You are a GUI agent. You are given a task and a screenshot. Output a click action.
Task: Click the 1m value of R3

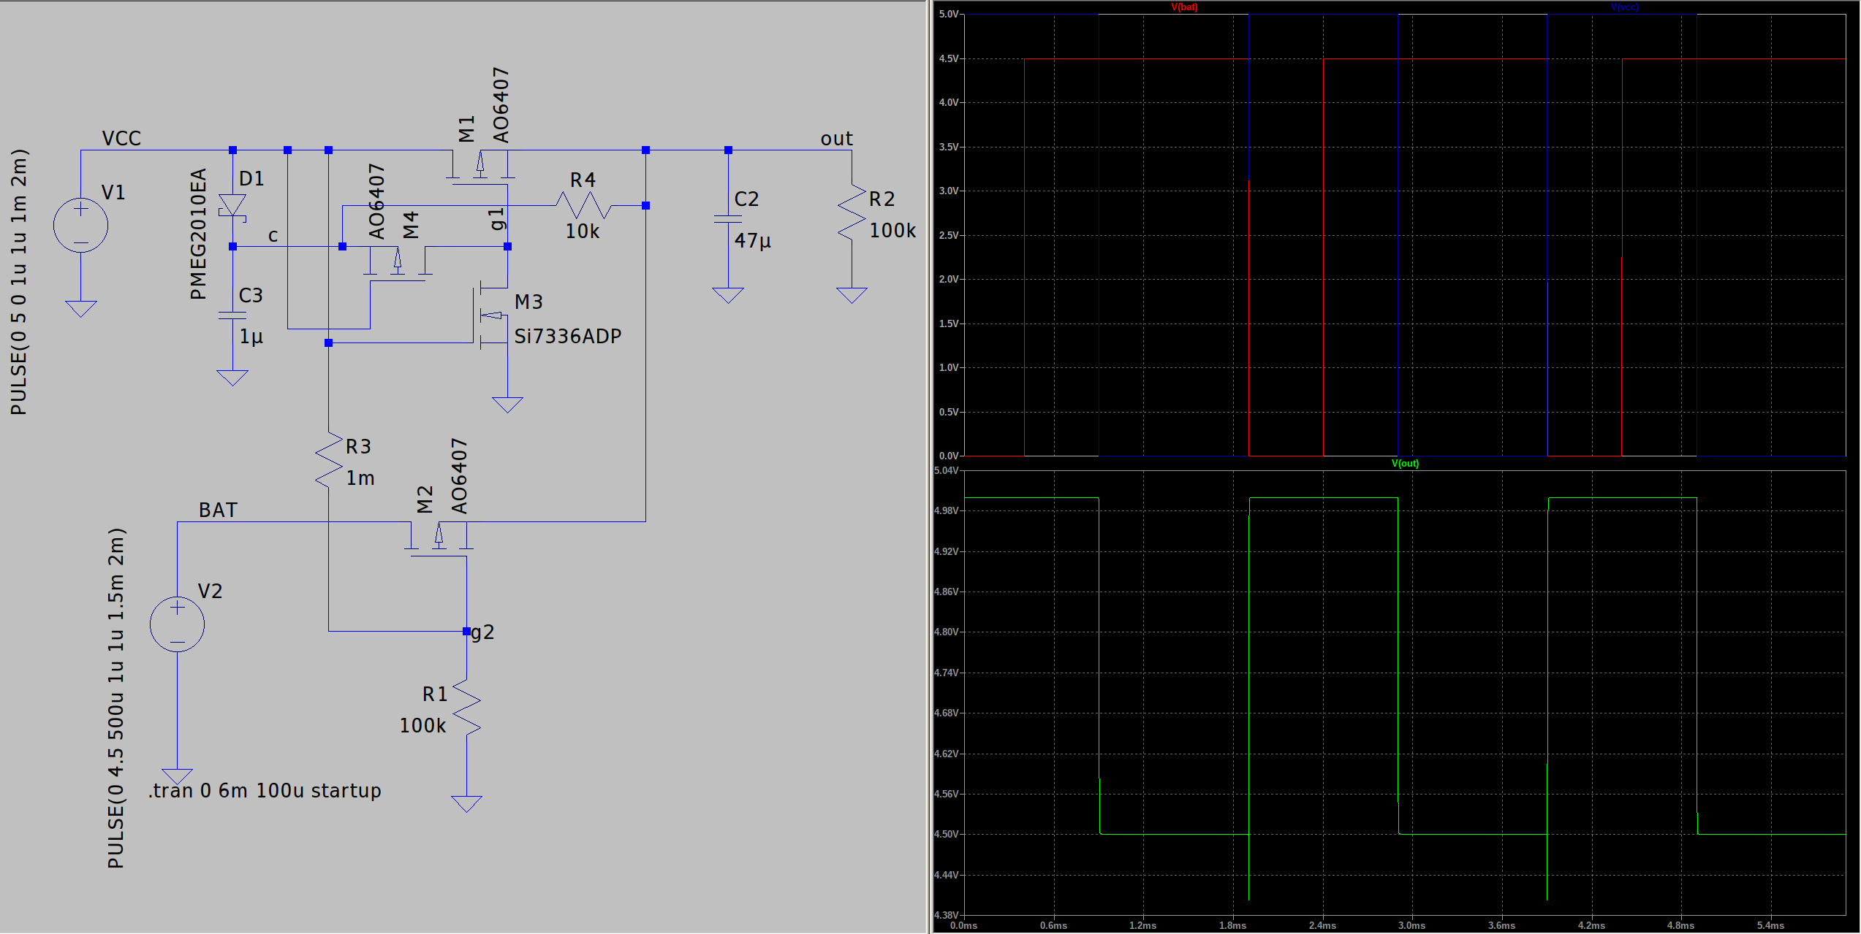coord(360,478)
